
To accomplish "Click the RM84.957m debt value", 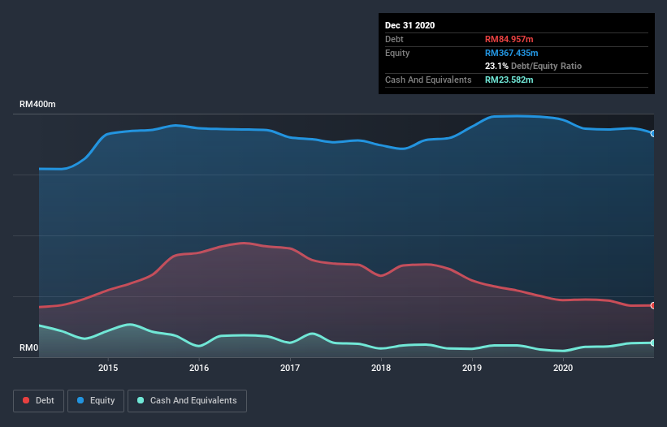I will click(509, 39).
